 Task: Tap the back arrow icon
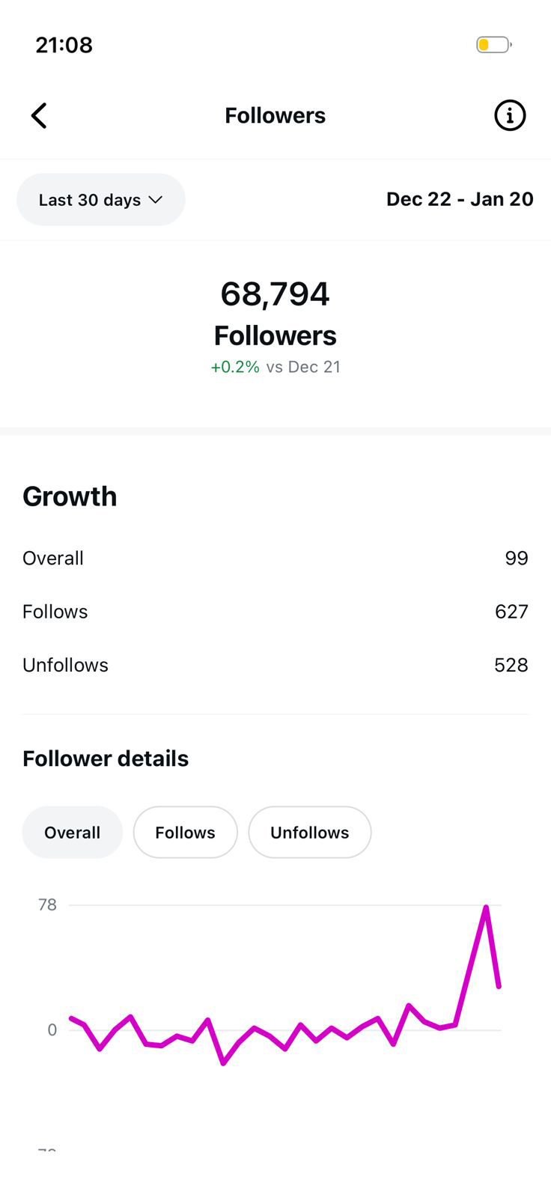tap(39, 116)
